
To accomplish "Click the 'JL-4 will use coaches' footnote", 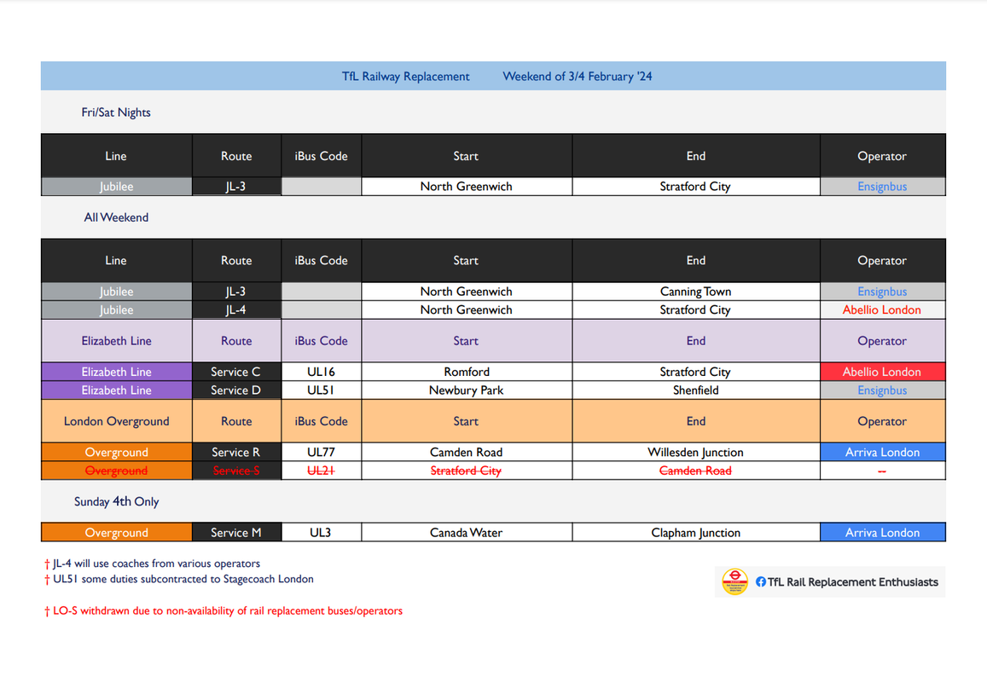I will coord(152,564).
